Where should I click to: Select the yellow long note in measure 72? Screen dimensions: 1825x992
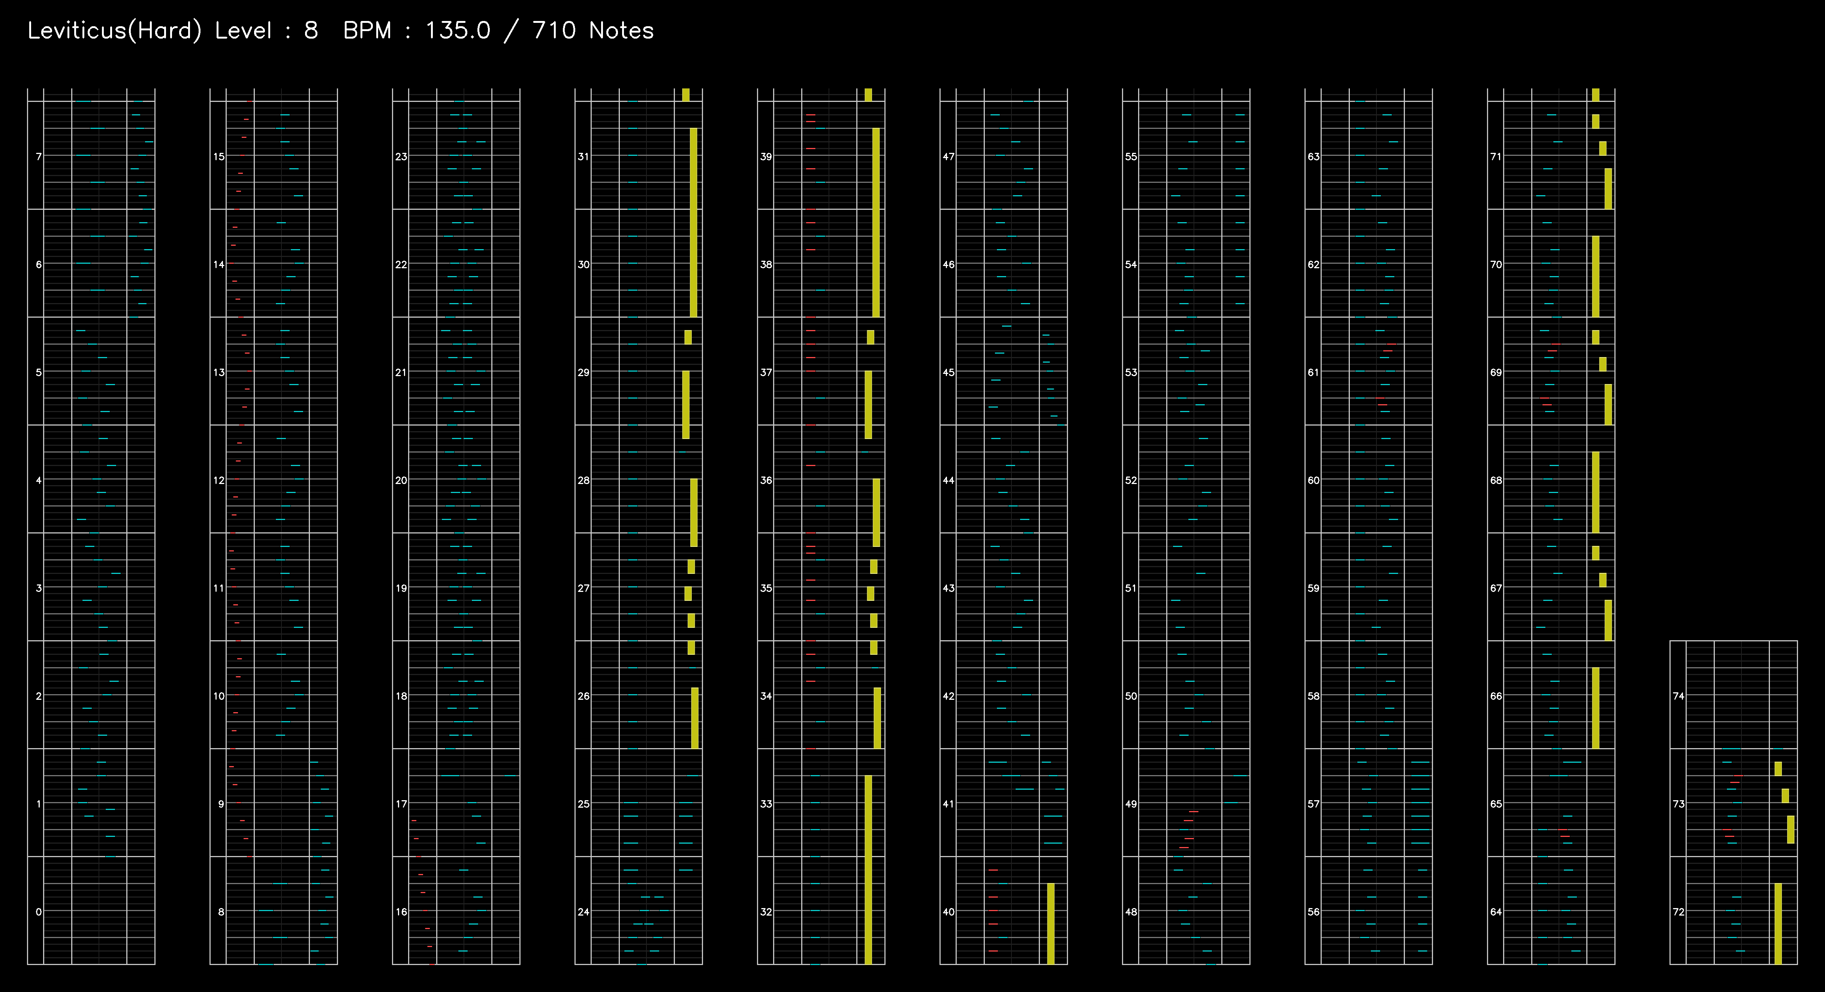pyautogui.click(x=1778, y=923)
